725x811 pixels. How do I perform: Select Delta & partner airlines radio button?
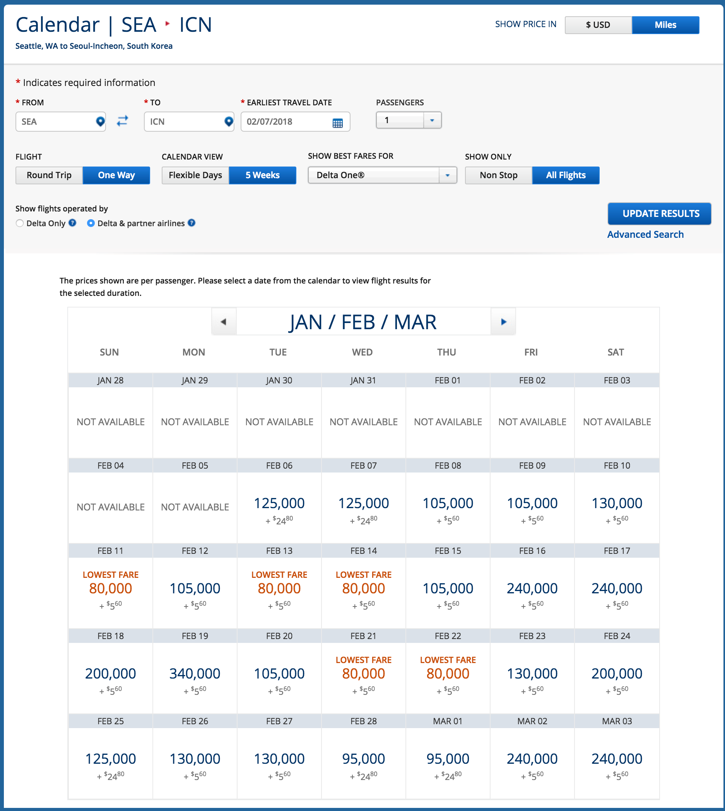point(91,223)
